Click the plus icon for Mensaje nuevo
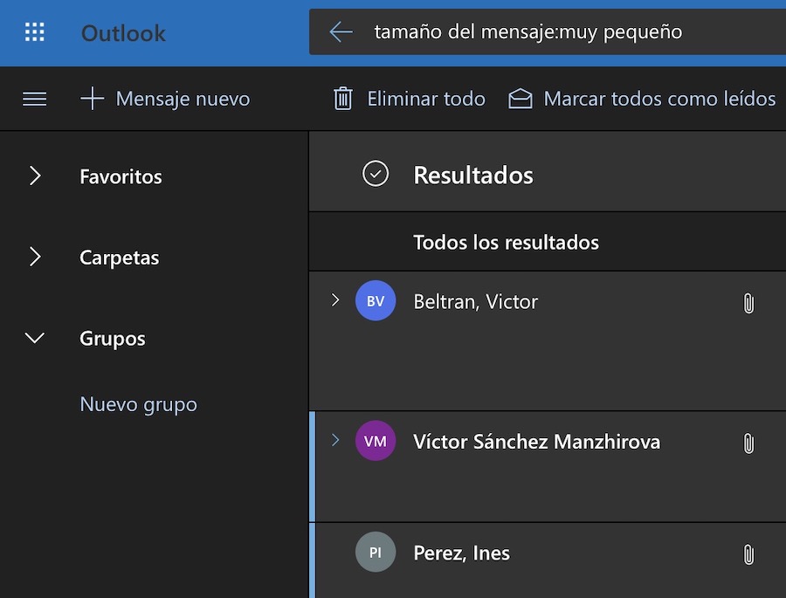 point(92,99)
